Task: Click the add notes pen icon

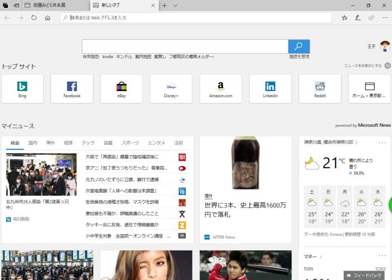Action: pos(358,18)
